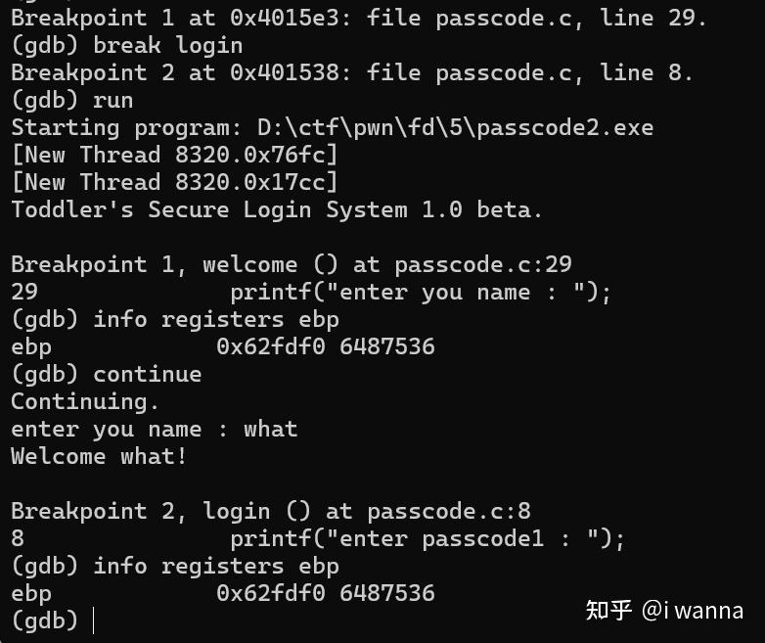Click the "Breakpoint 2 at 0x401538" line
Screen dimensions: 765x643
point(351,72)
